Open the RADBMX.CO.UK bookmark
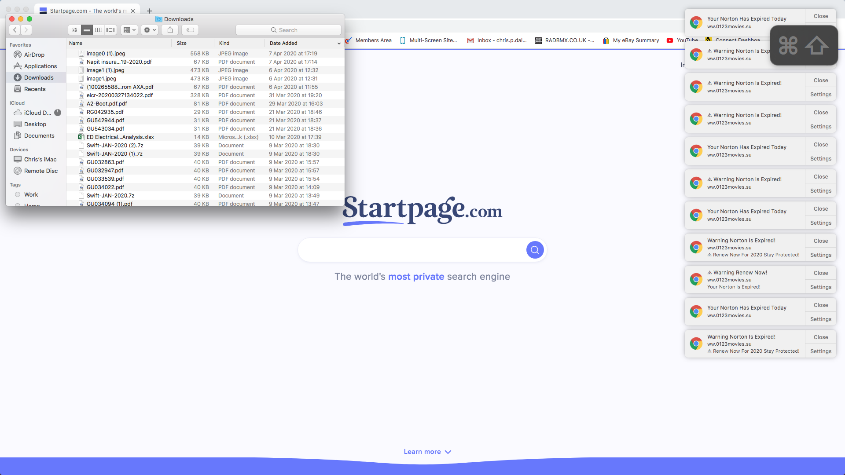This screenshot has height=475, width=845. (565, 40)
